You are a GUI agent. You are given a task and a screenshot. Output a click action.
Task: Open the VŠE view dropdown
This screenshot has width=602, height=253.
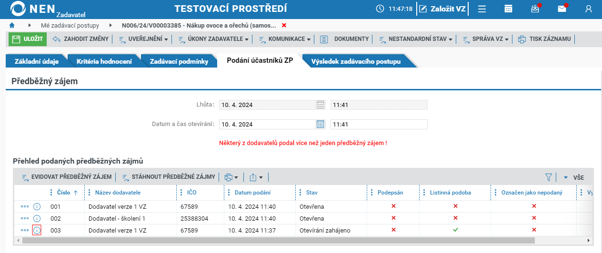[573, 177]
